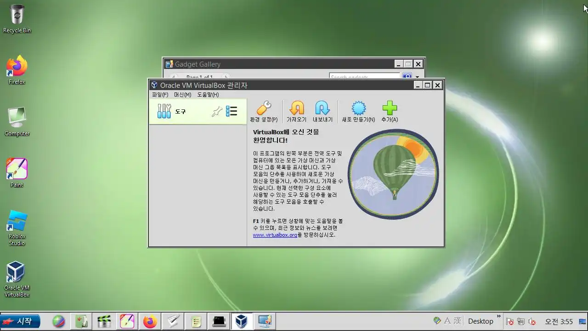This screenshot has width=588, height=331.
Task: Open the tools list menu icon beside 도구
Action: coord(232,111)
